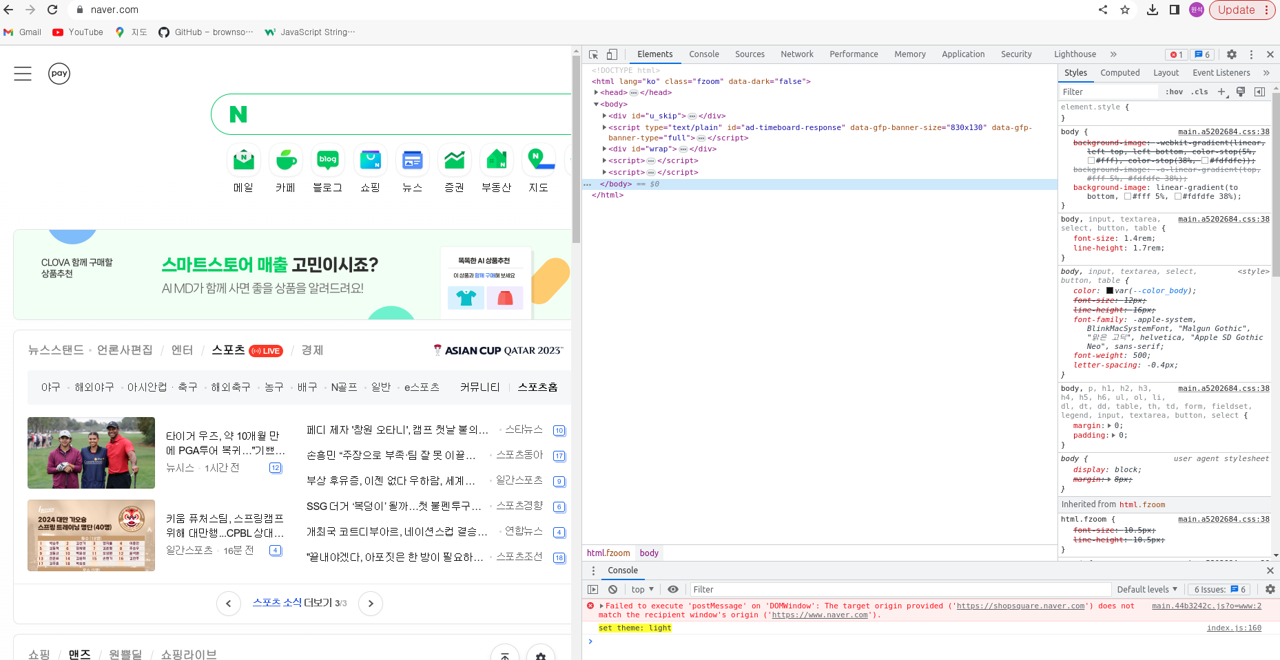
Task: Collapse the body element node
Action: [597, 104]
